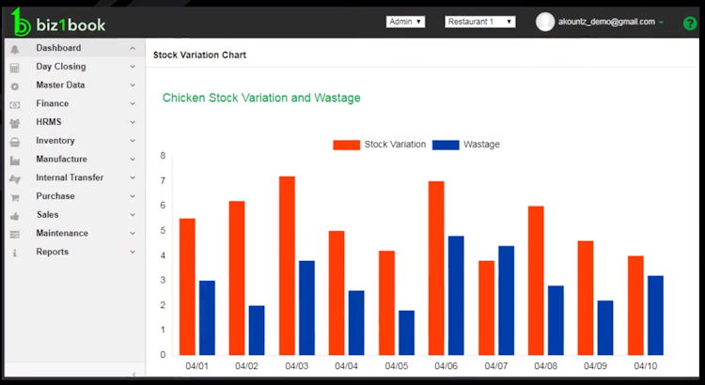Click the Day Closing calculator icon
Image resolution: width=705 pixels, height=385 pixels.
pyautogui.click(x=15, y=68)
